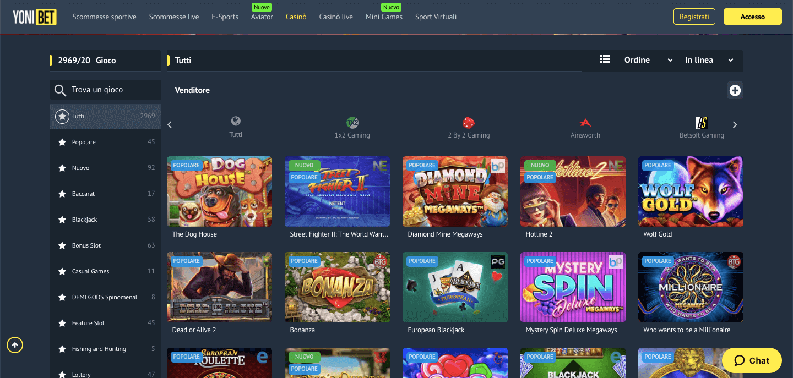Click the Yonibet logo
Image resolution: width=793 pixels, height=378 pixels.
[x=33, y=17]
